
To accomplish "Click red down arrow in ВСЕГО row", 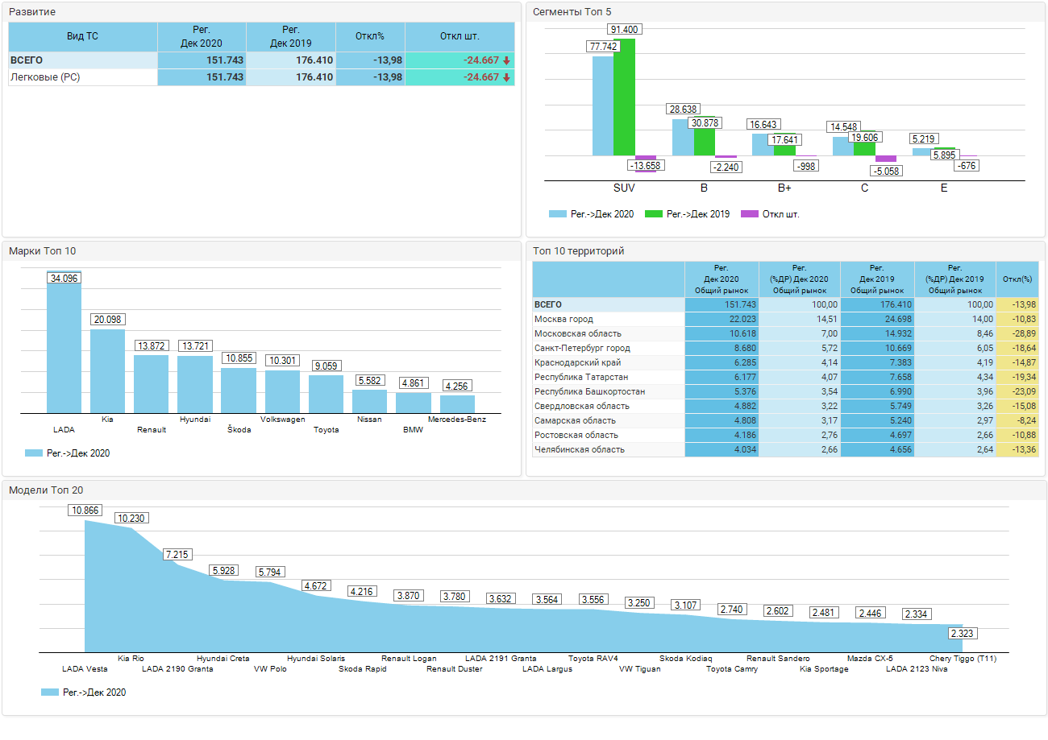I will coord(506,60).
